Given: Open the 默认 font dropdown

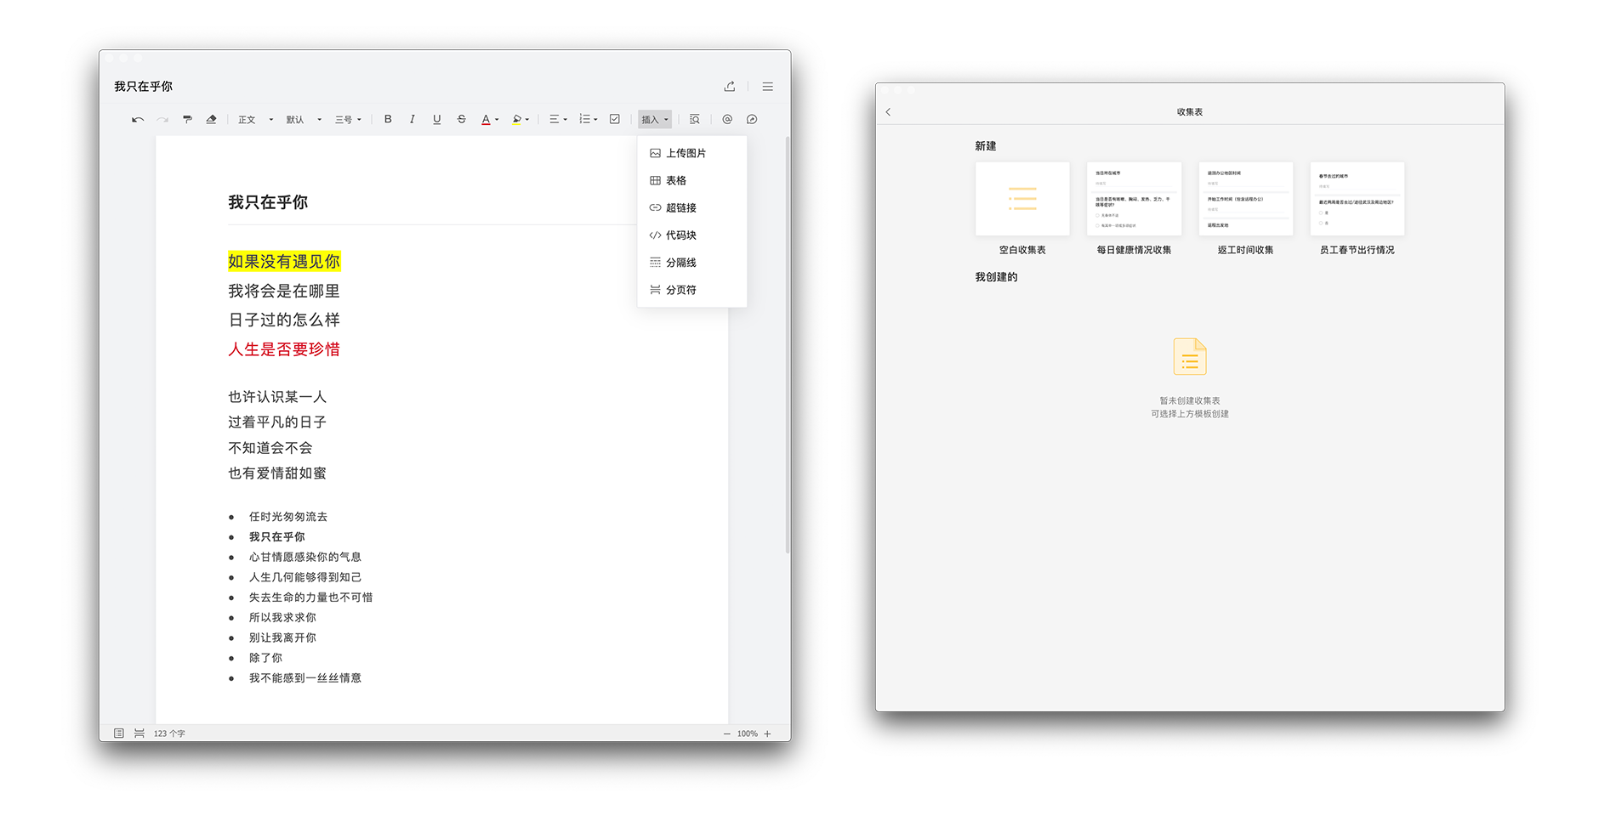Looking at the screenshot, I should 304,120.
